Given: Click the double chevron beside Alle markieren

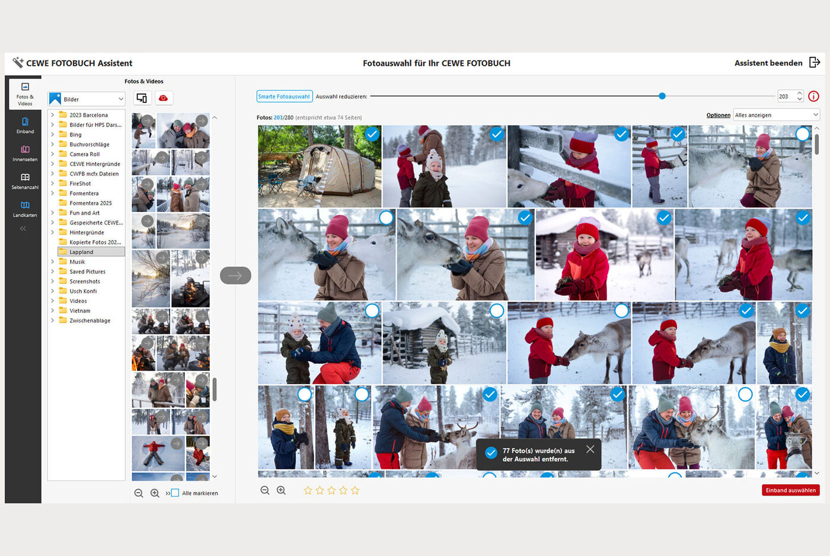Looking at the screenshot, I should click(168, 493).
